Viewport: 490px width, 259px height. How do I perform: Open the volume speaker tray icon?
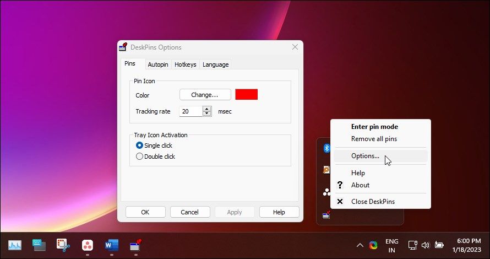[426, 245]
